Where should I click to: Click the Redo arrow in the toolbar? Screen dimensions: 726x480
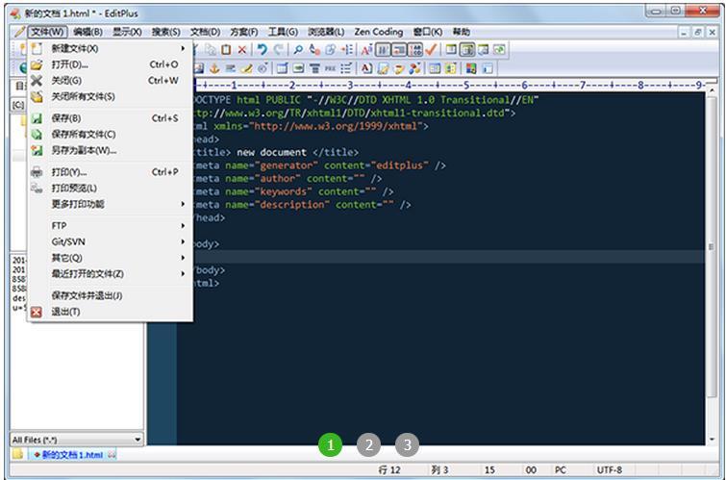click(x=278, y=49)
